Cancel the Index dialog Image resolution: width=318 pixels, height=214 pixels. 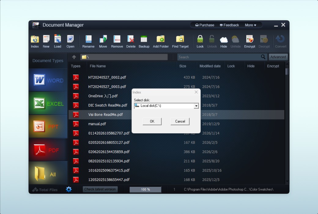(x=180, y=121)
